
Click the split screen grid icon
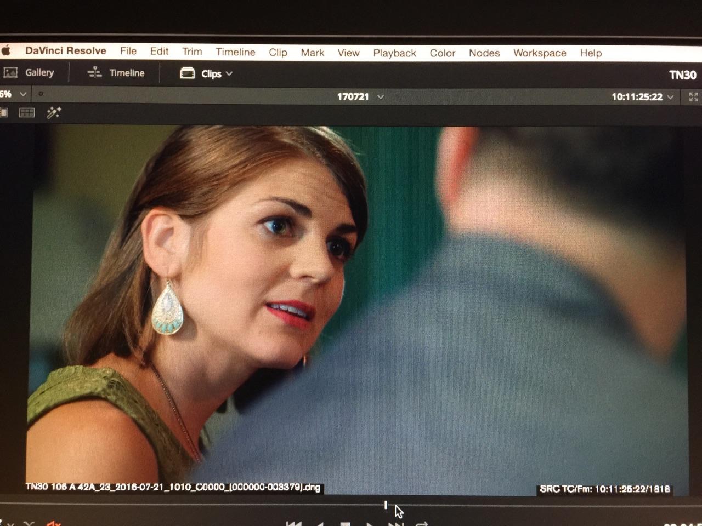[27, 112]
